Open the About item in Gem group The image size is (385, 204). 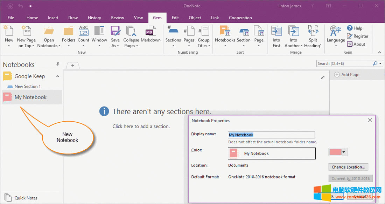tap(356, 44)
